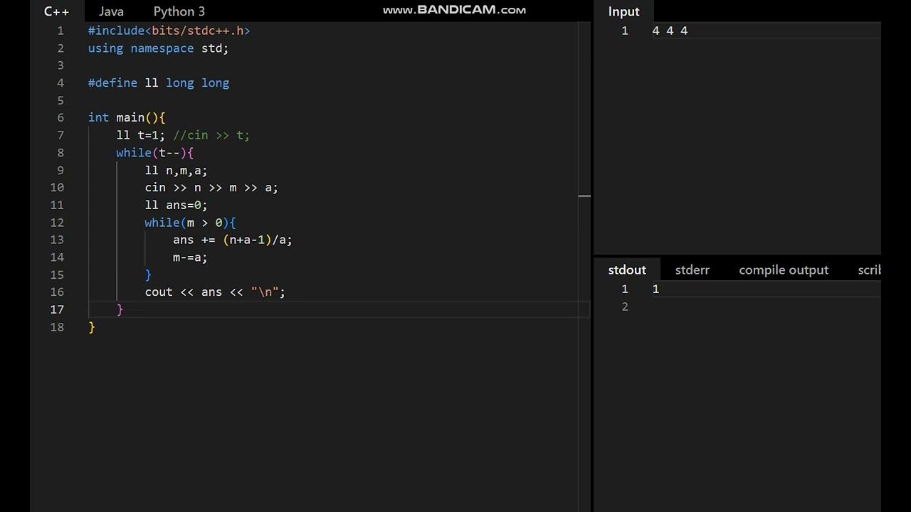
Task: Switch to the Java language tab
Action: 111,11
